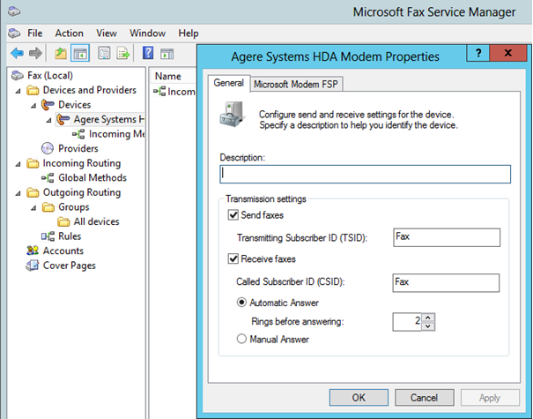The image size is (533, 419).
Task: Collapse the Devices and Providers node
Action: coord(19,90)
